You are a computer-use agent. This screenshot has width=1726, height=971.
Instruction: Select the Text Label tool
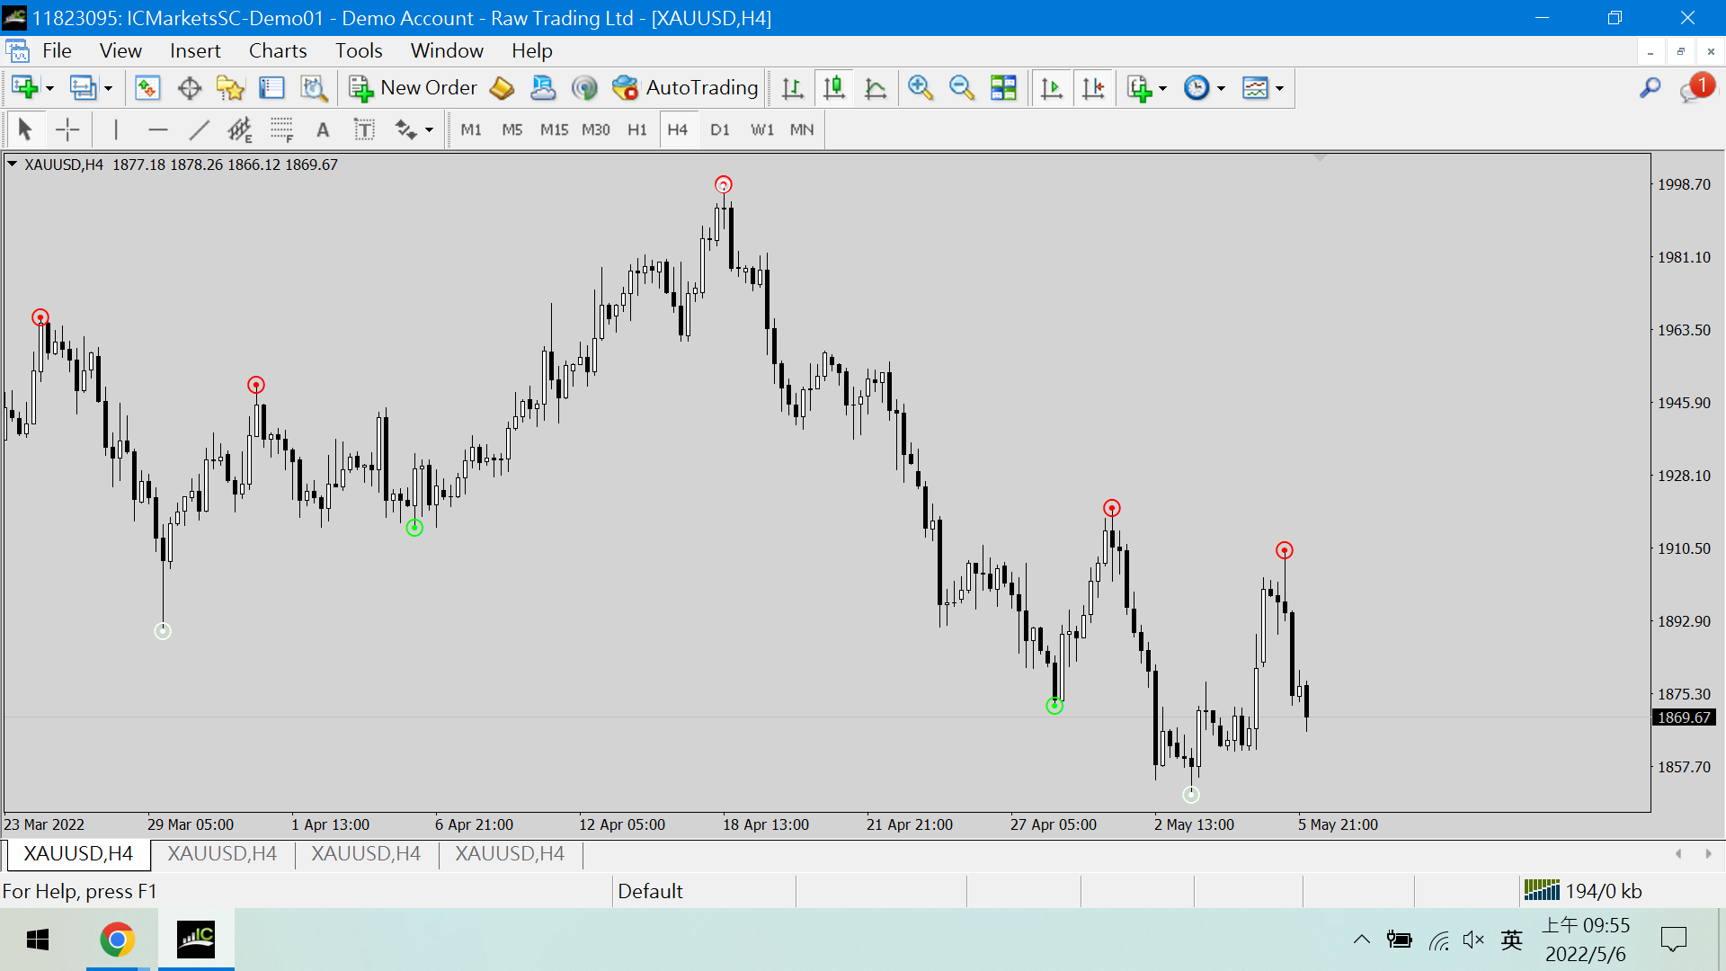[364, 130]
